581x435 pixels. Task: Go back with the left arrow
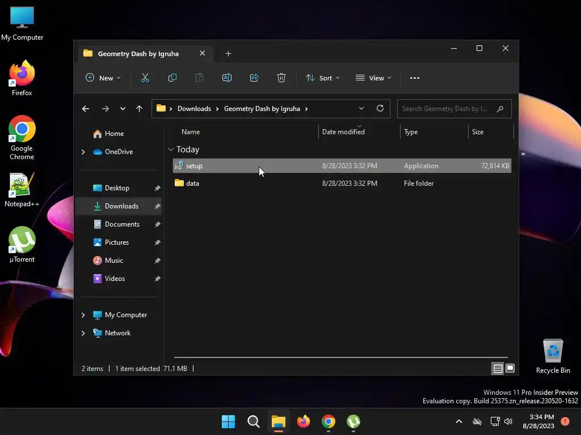coord(86,109)
